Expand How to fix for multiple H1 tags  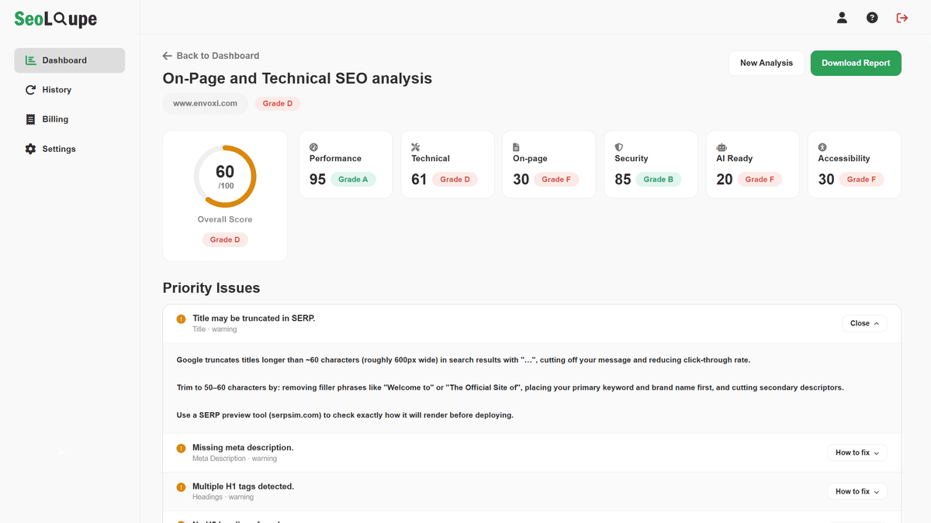[x=857, y=491]
